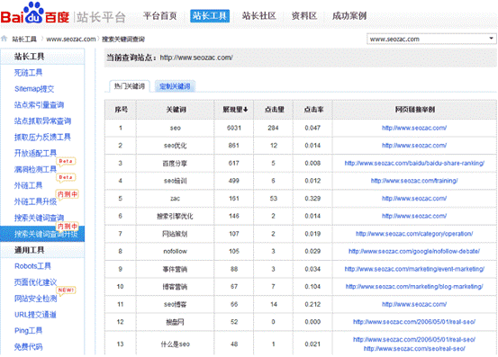Click the 点击率 column header
The width and height of the screenshot is (498, 357).
(313, 110)
